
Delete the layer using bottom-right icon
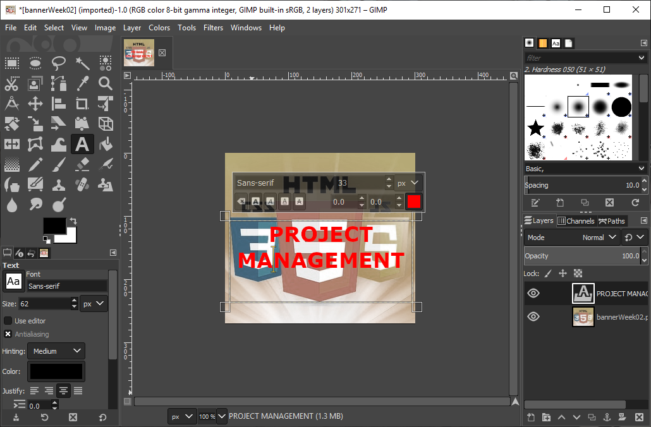tap(640, 417)
